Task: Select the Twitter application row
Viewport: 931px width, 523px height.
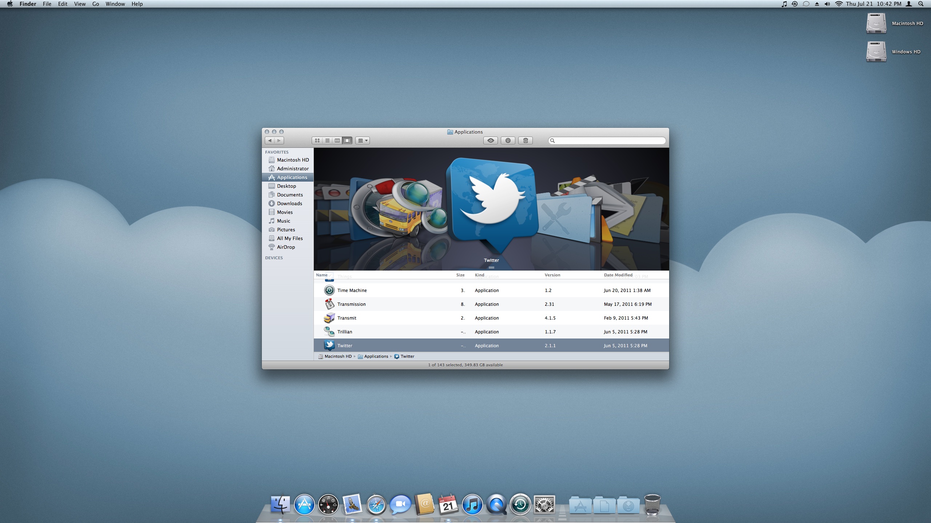Action: tap(491, 345)
